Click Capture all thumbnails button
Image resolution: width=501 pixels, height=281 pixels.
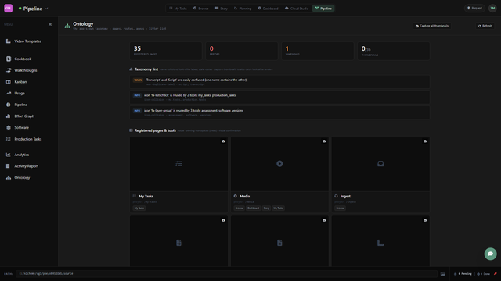pos(432,26)
